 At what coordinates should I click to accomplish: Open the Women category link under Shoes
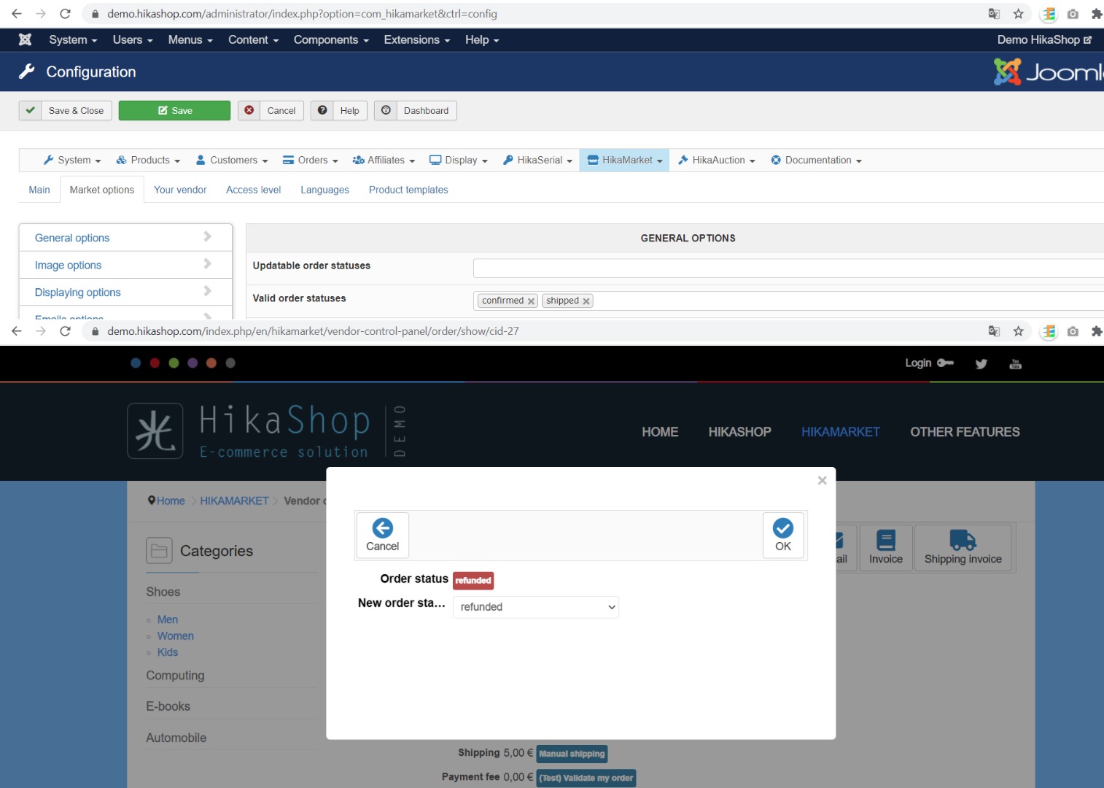coord(176,636)
